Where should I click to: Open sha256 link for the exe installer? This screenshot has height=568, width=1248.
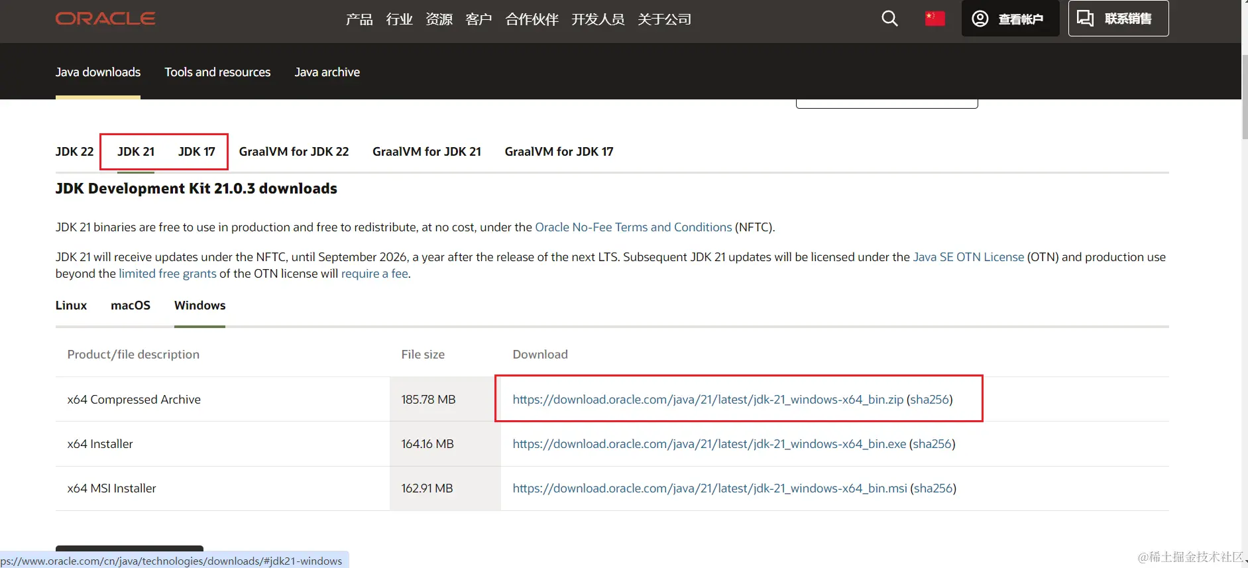point(932,444)
